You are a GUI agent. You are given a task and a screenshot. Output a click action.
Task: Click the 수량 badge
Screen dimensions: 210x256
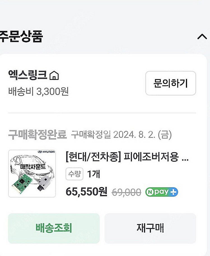coord(74,174)
